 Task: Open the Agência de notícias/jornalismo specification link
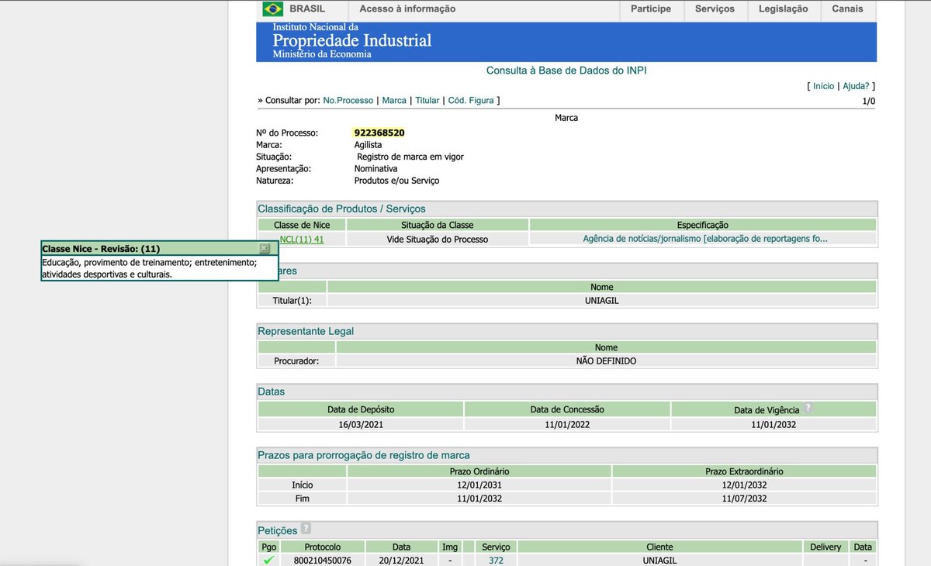(x=705, y=239)
